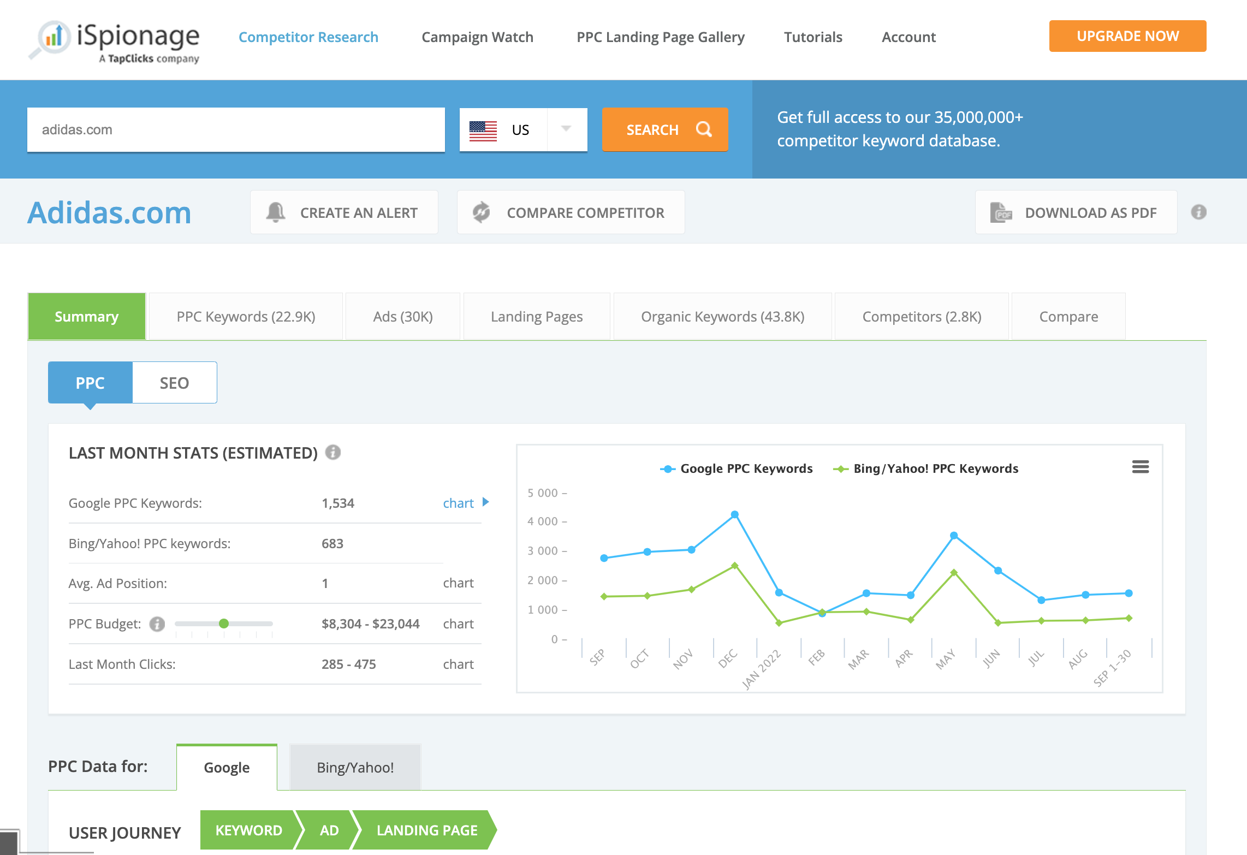Switch to PPC view
The width and height of the screenshot is (1247, 855).
pos(90,383)
